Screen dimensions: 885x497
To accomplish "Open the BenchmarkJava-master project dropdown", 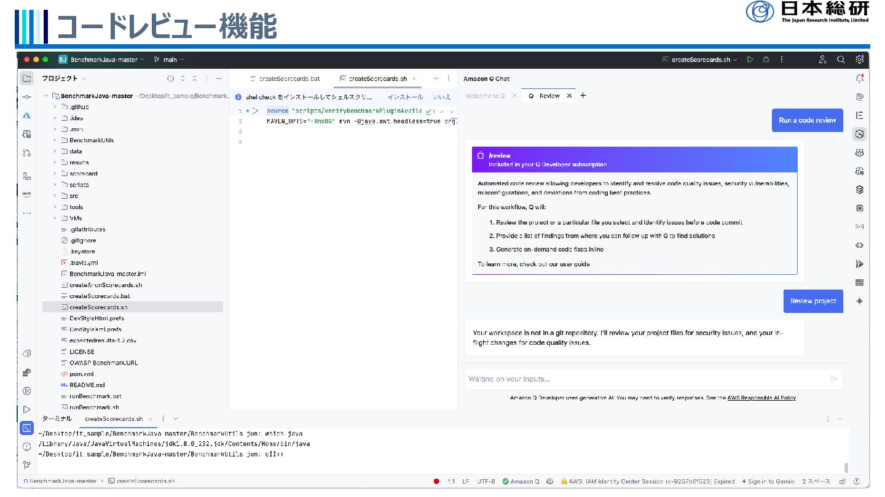I will (x=101, y=60).
